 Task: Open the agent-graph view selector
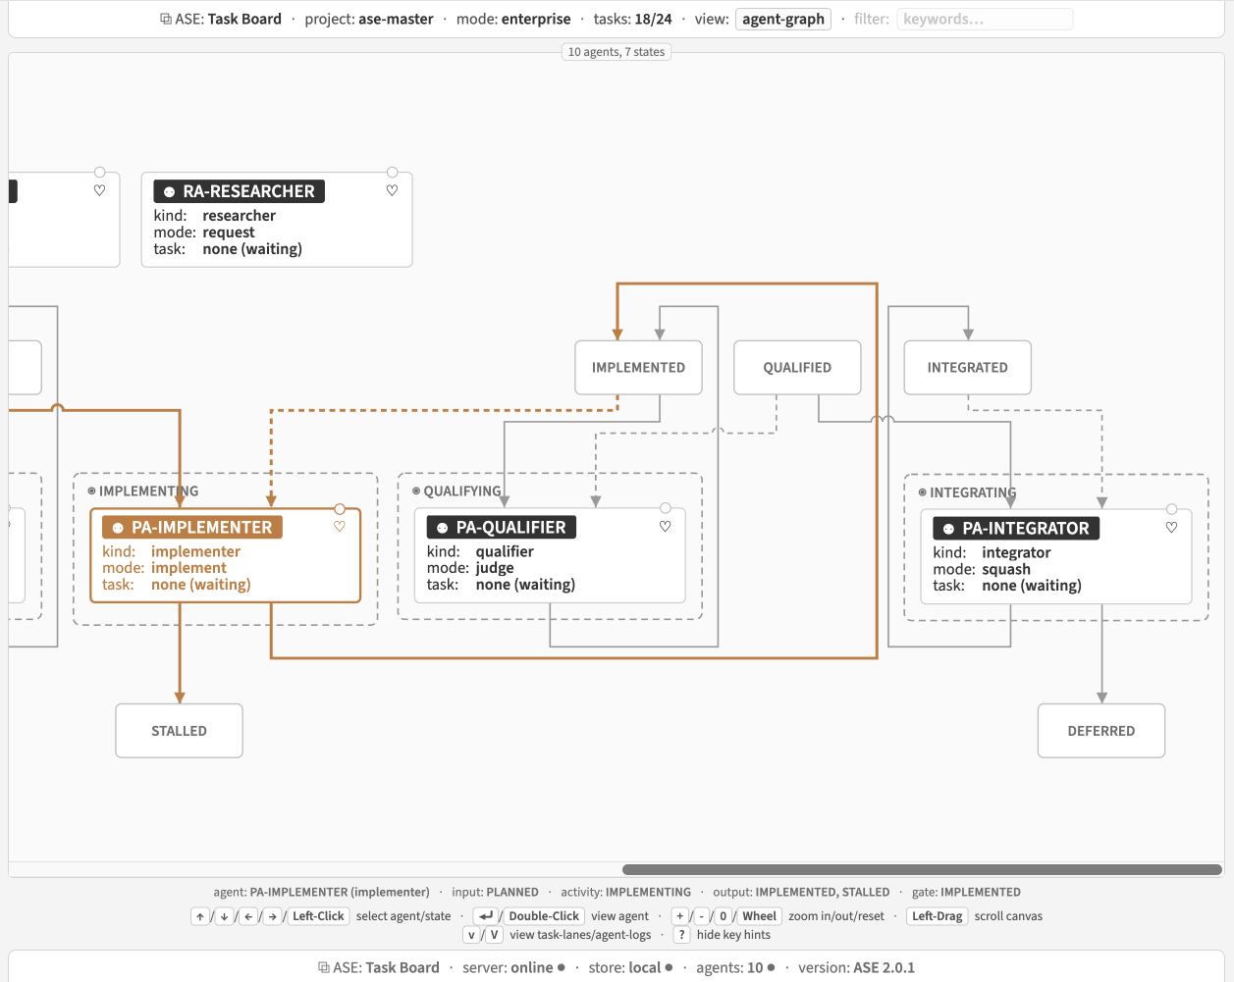coord(783,19)
